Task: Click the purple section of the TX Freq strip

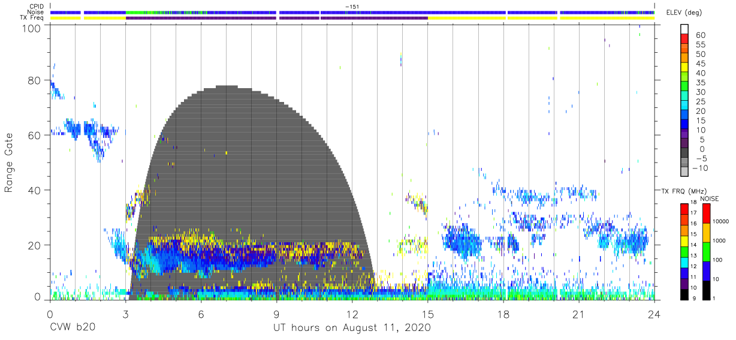Action: pos(276,18)
